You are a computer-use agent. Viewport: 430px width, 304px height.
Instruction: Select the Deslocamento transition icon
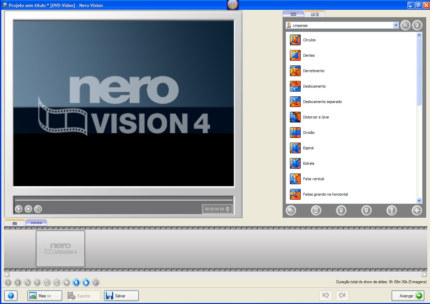point(295,86)
